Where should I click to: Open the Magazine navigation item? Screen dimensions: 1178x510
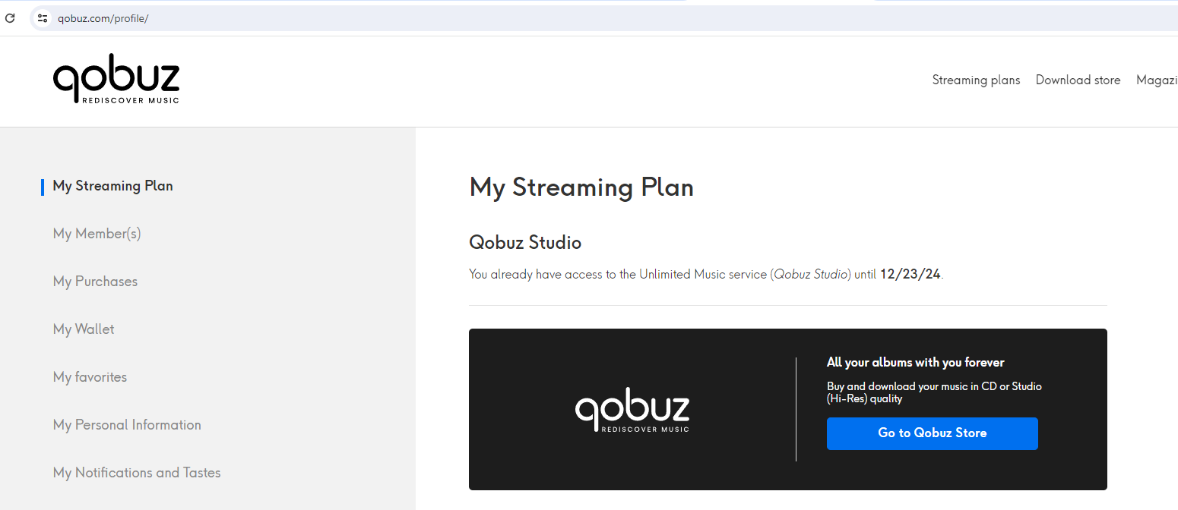click(1157, 80)
